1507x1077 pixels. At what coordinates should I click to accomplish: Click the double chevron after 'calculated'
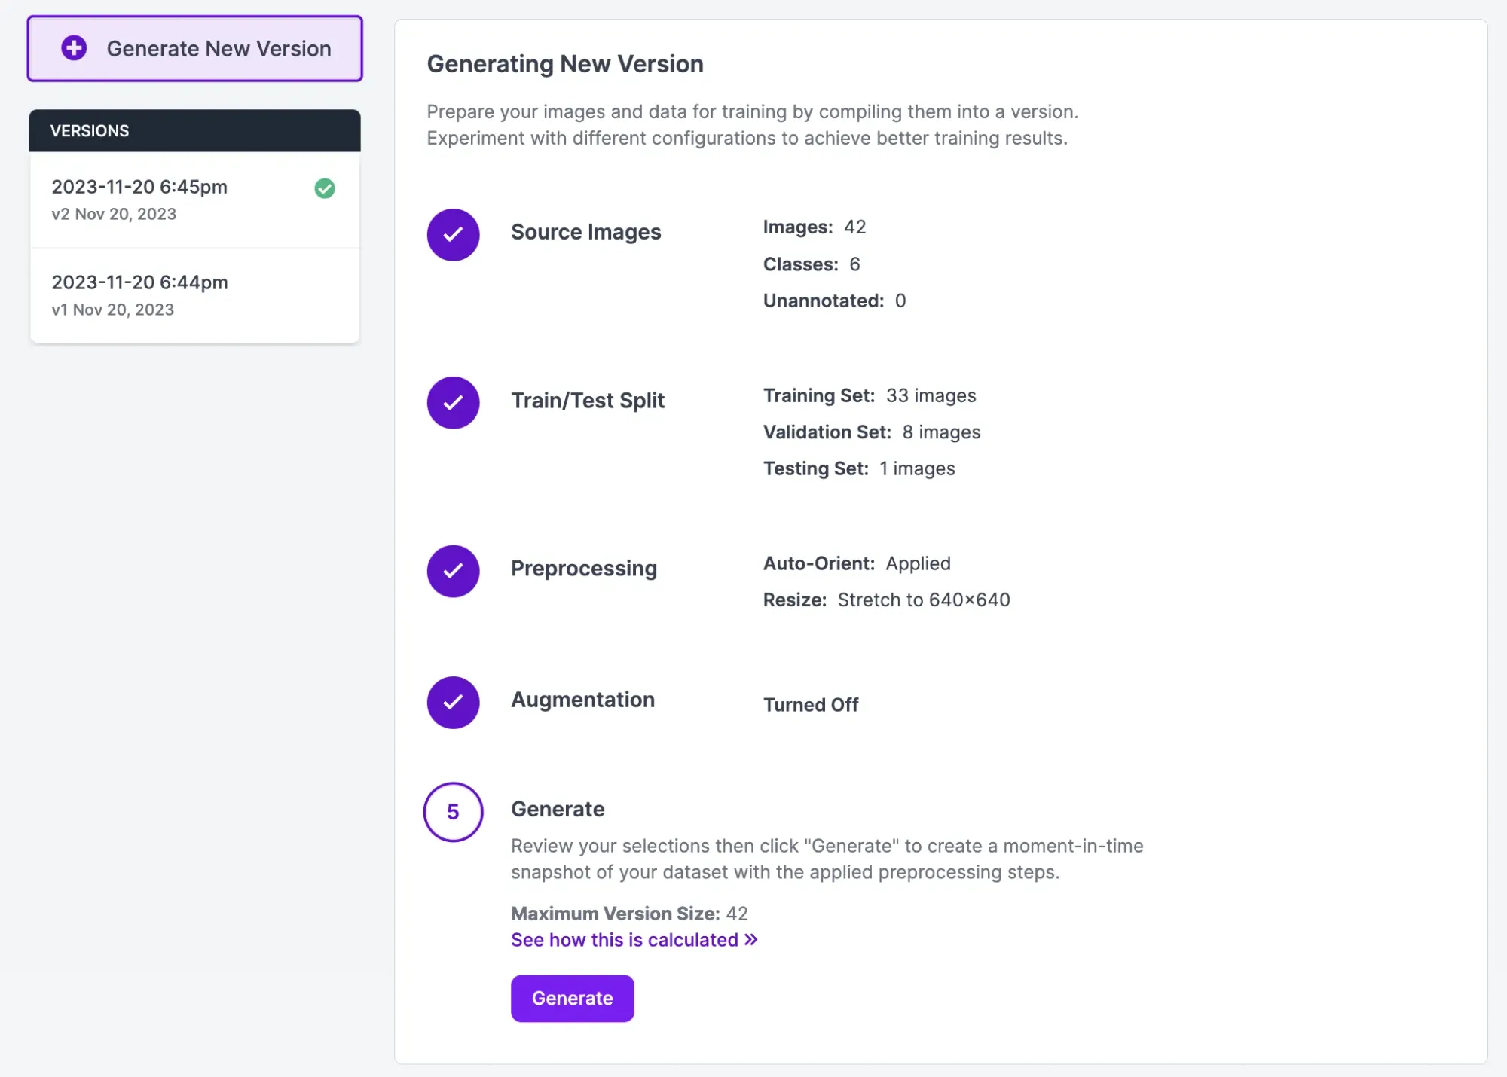pyautogui.click(x=751, y=940)
